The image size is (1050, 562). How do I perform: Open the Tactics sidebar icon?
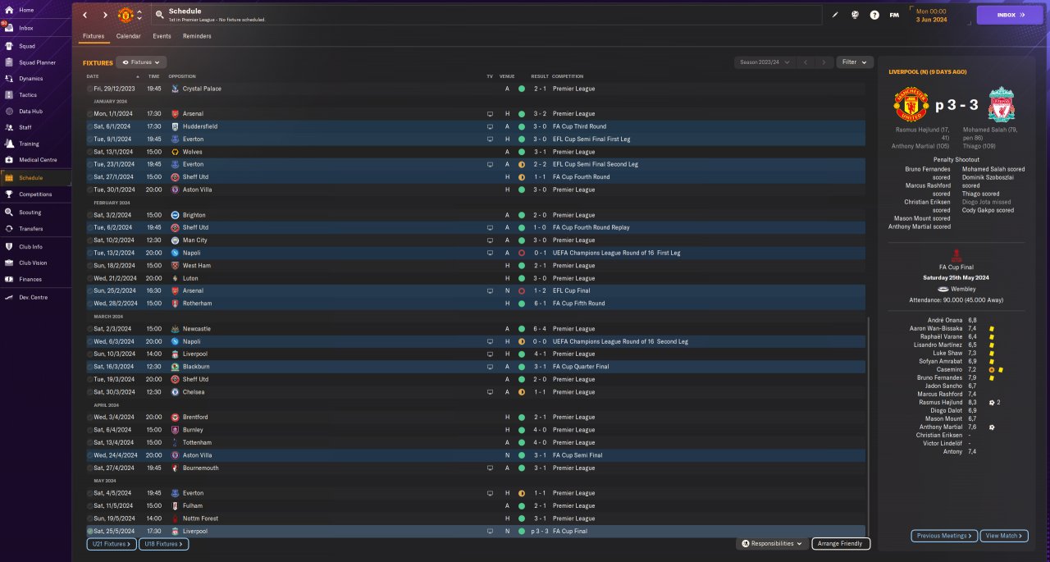point(9,95)
